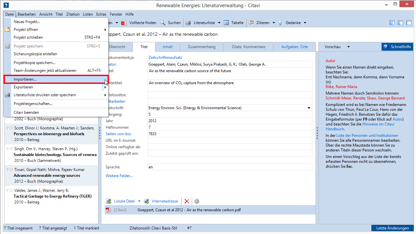
Task: Click the Gedanke lightbulb icon
Action: [280, 23]
